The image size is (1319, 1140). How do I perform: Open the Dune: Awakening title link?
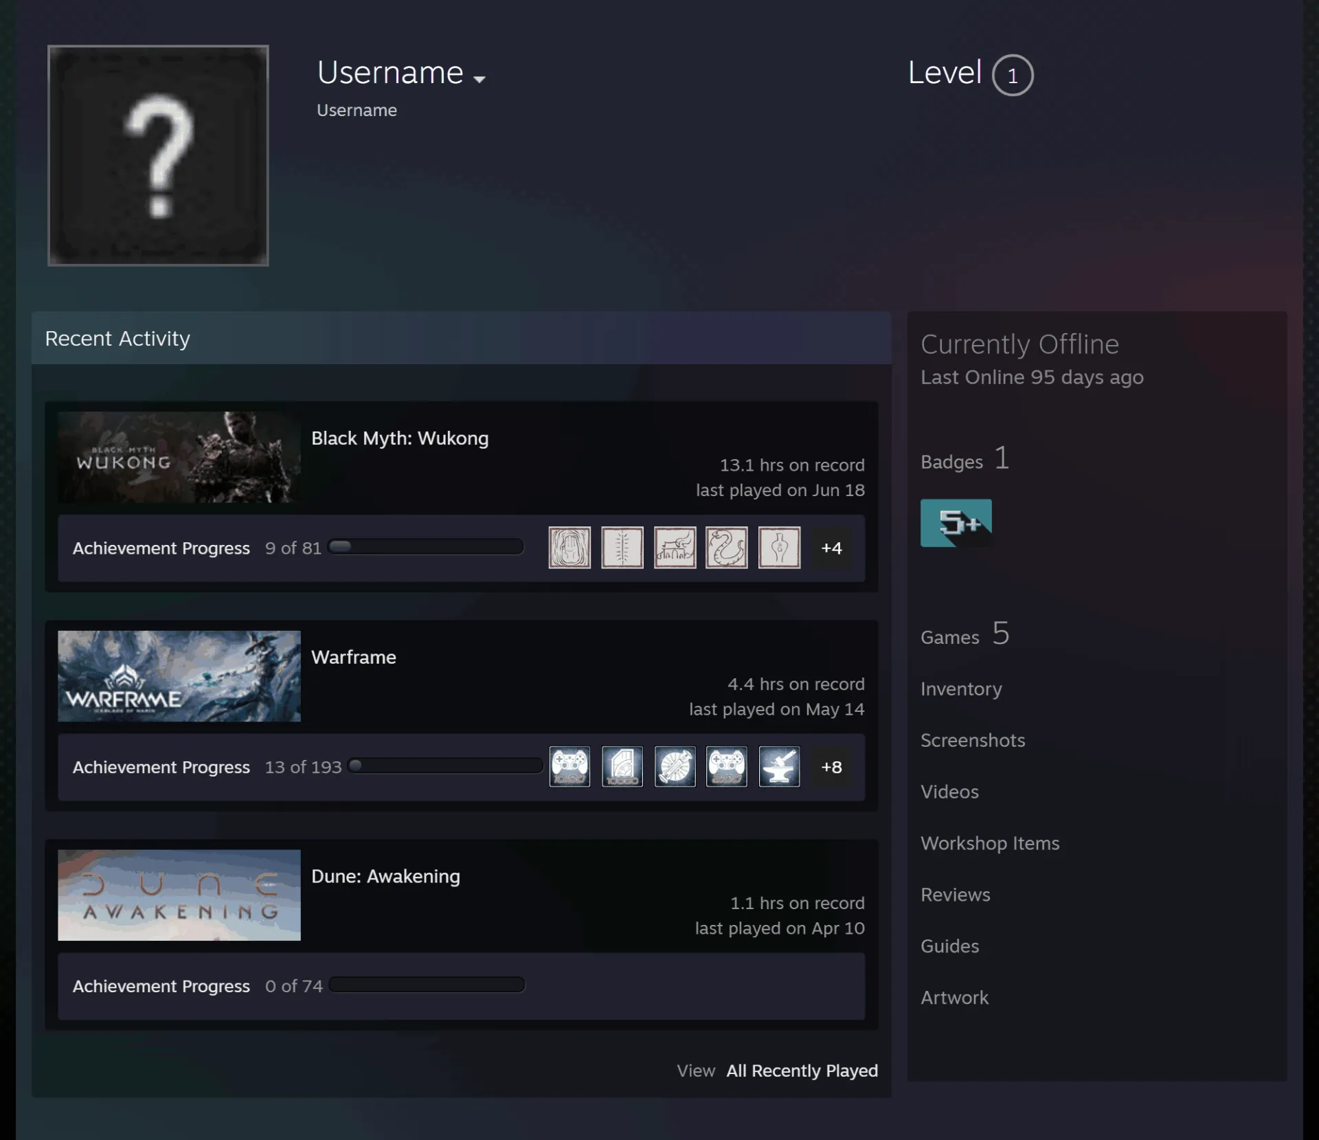[x=385, y=876]
